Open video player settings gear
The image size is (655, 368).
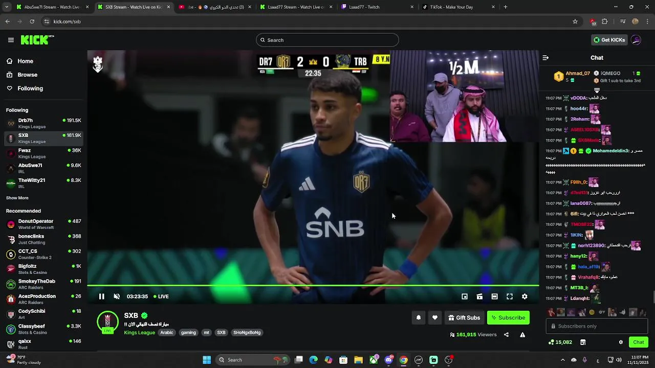tap(525, 296)
